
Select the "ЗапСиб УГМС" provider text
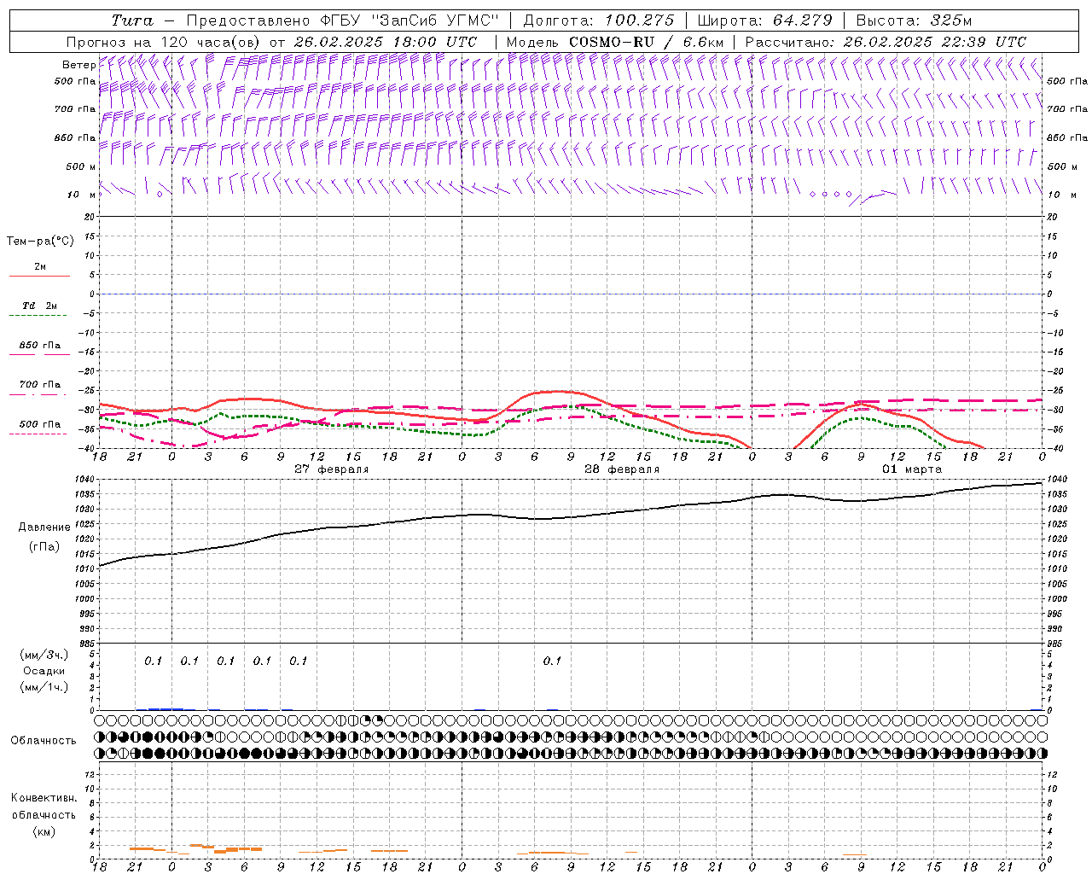pyautogui.click(x=435, y=20)
